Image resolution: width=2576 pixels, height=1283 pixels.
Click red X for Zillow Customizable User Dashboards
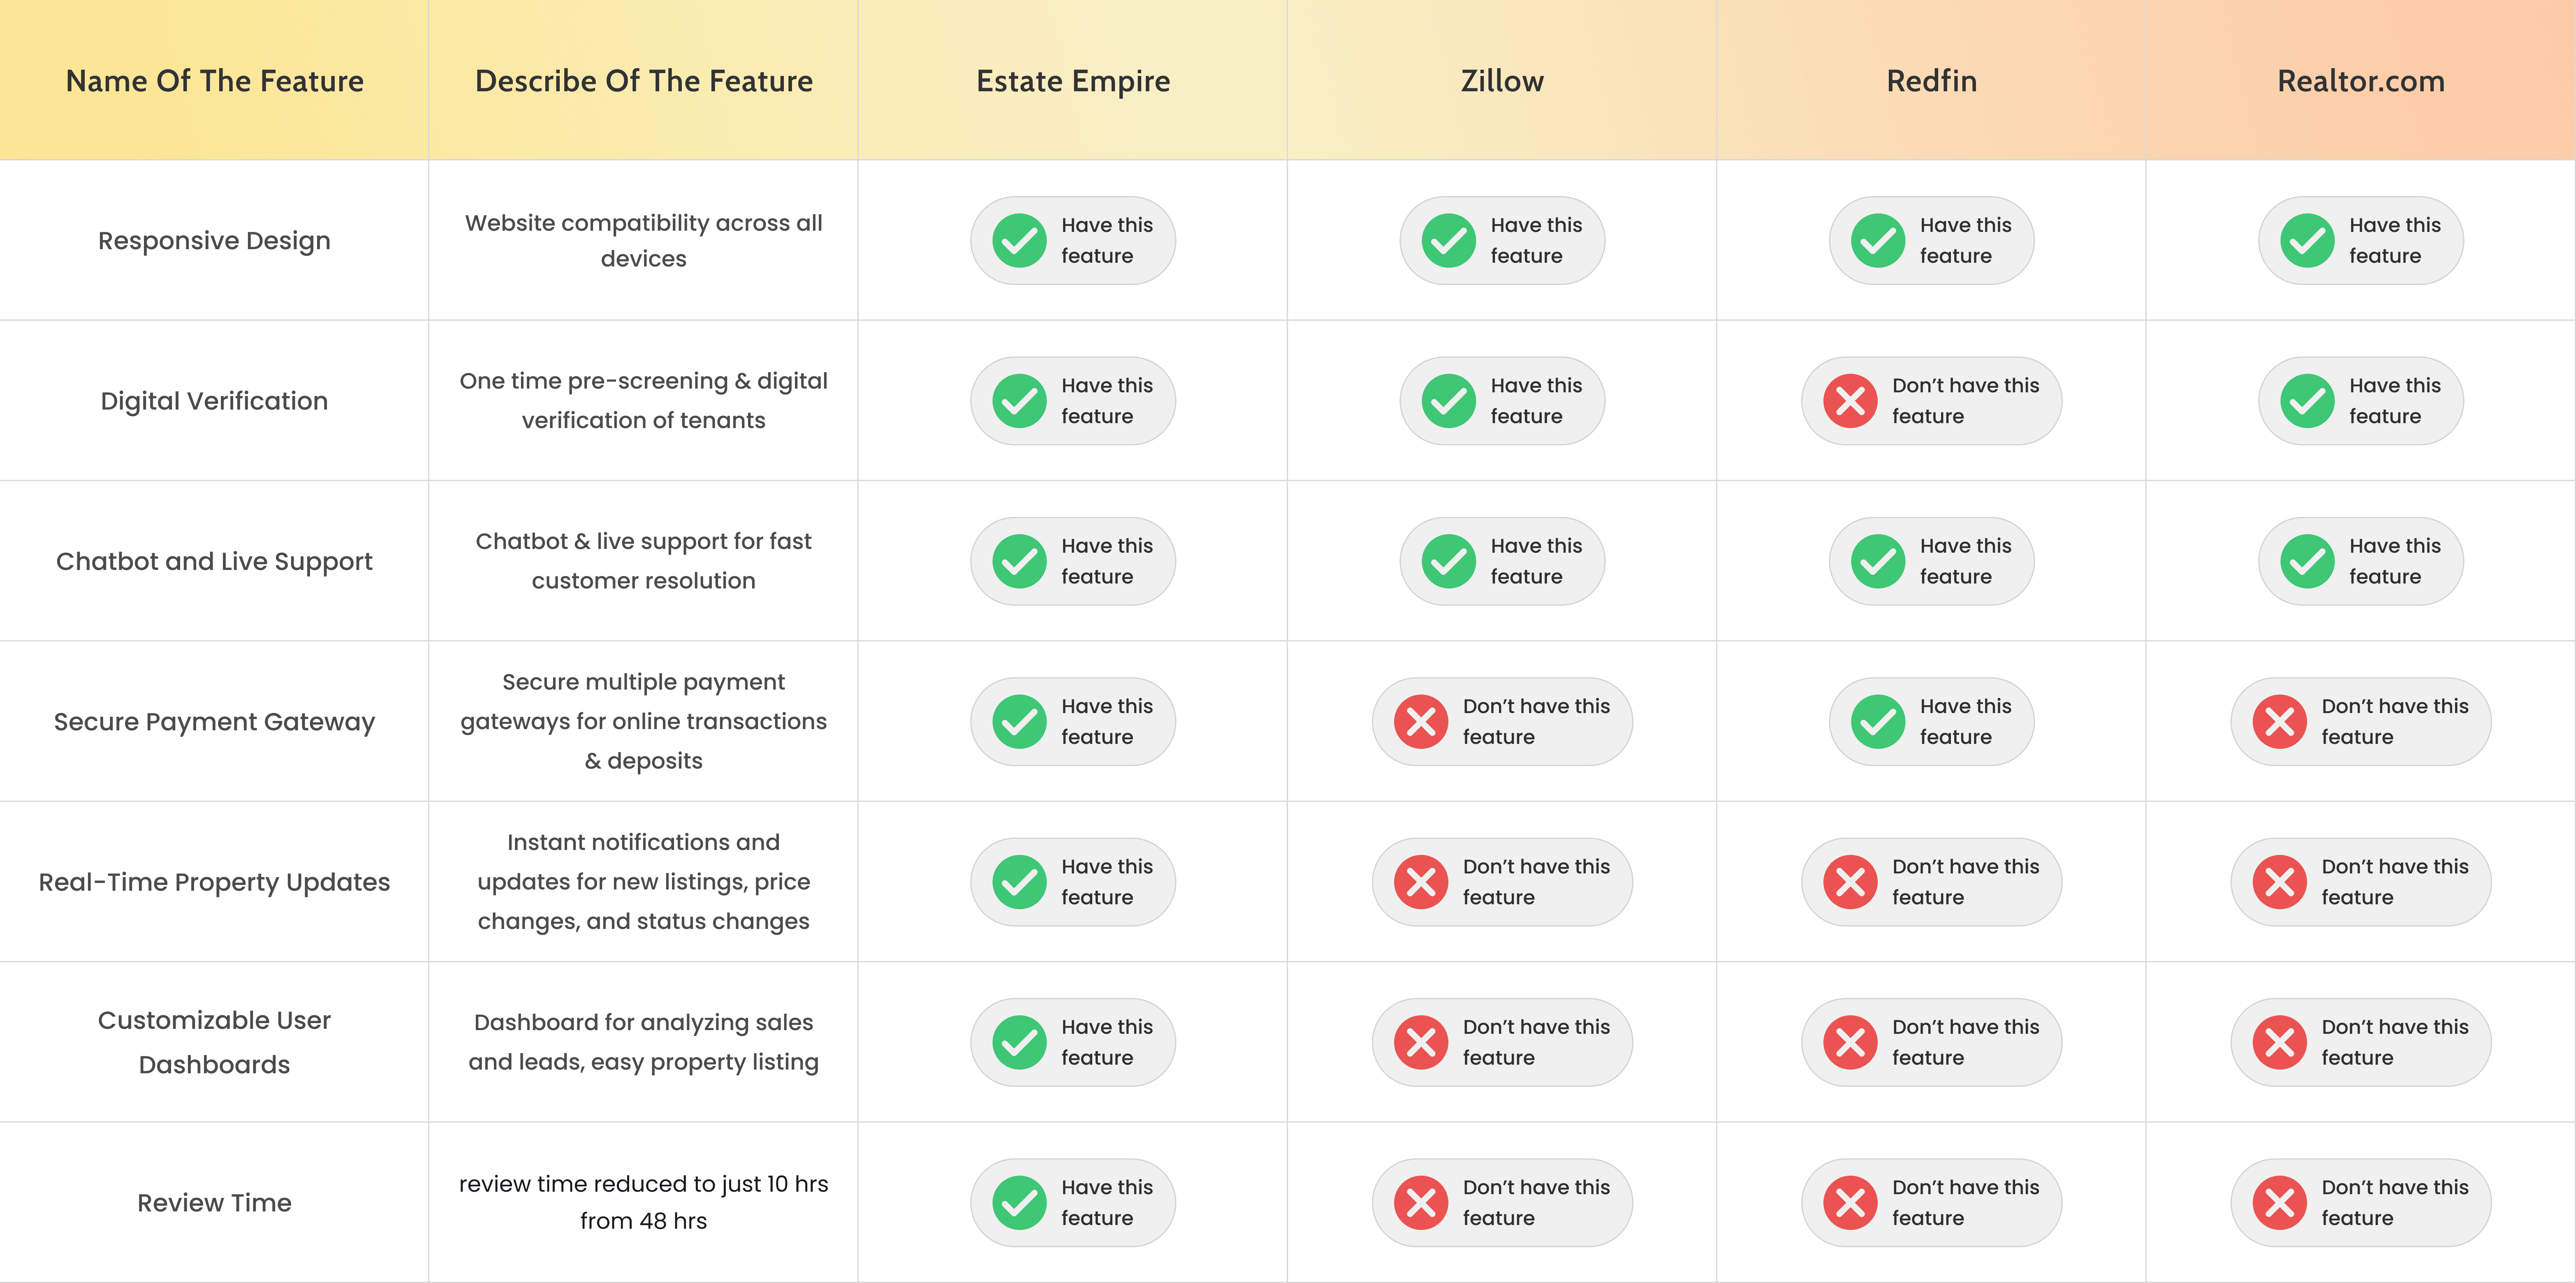click(x=1421, y=1042)
